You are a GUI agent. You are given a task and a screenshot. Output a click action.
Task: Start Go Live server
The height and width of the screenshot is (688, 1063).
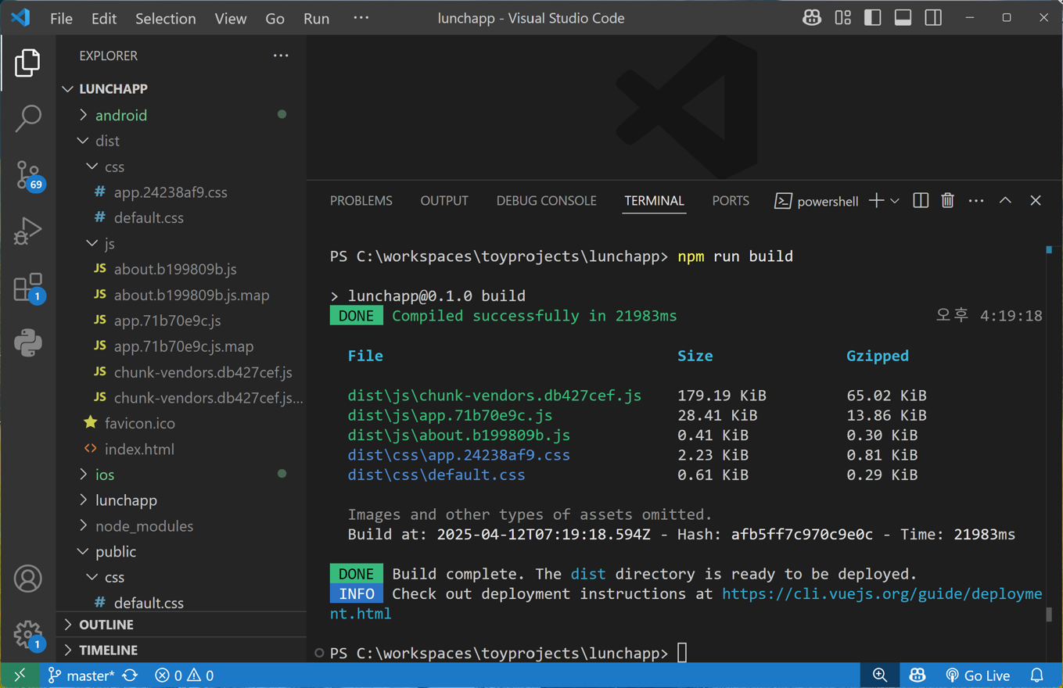pos(978,675)
